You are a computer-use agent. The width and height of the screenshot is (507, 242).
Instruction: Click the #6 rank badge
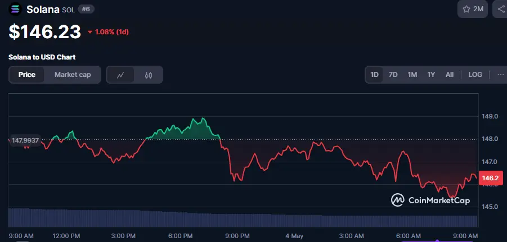click(86, 9)
